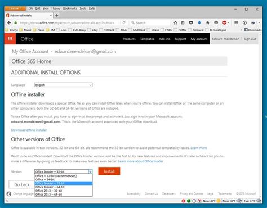Image resolution: width=267 pixels, height=208 pixels.
Task: Select Office 2013 - 32-bit option
Action: click(x=63, y=191)
